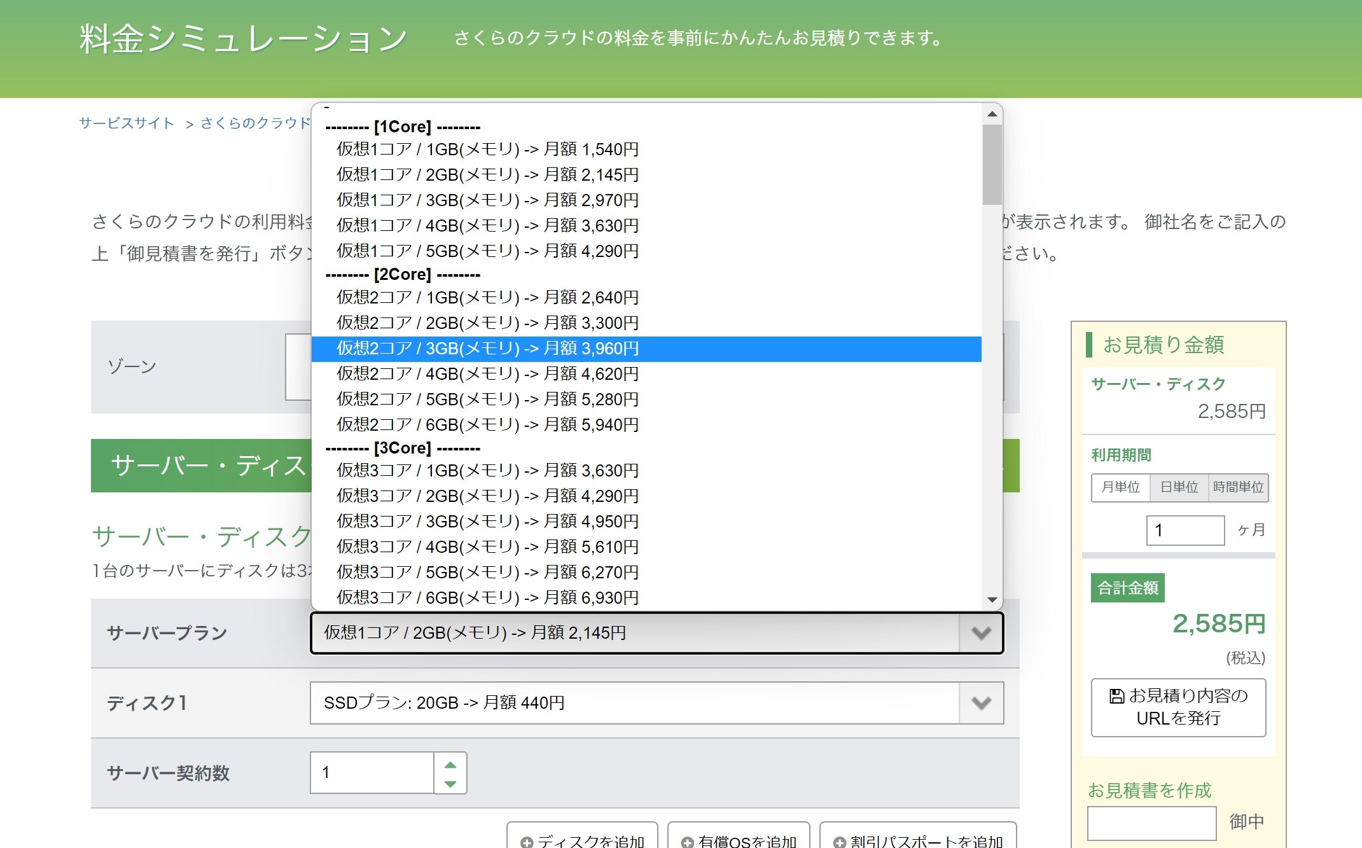Image resolution: width=1362 pixels, height=848 pixels.
Task: Choose 仮想1コア / 3GB 月額 2,970円
Action: pyautogui.click(x=646, y=200)
